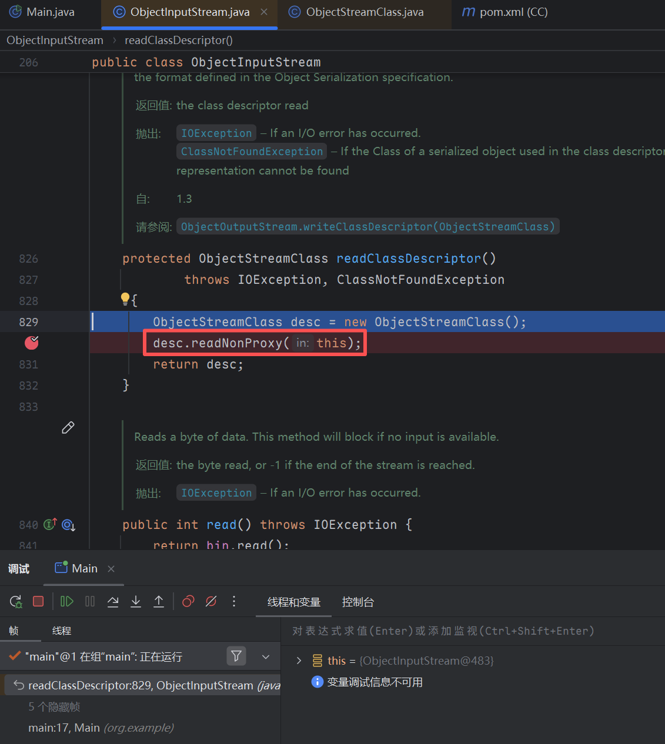This screenshot has width=665, height=744.
Task: Toggle the frames filter button
Action: (236, 656)
